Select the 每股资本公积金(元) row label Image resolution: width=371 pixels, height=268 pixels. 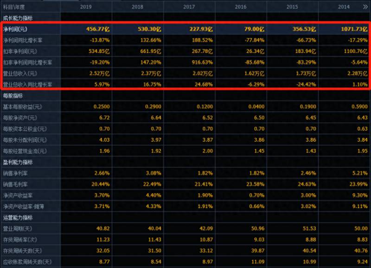[25, 129]
